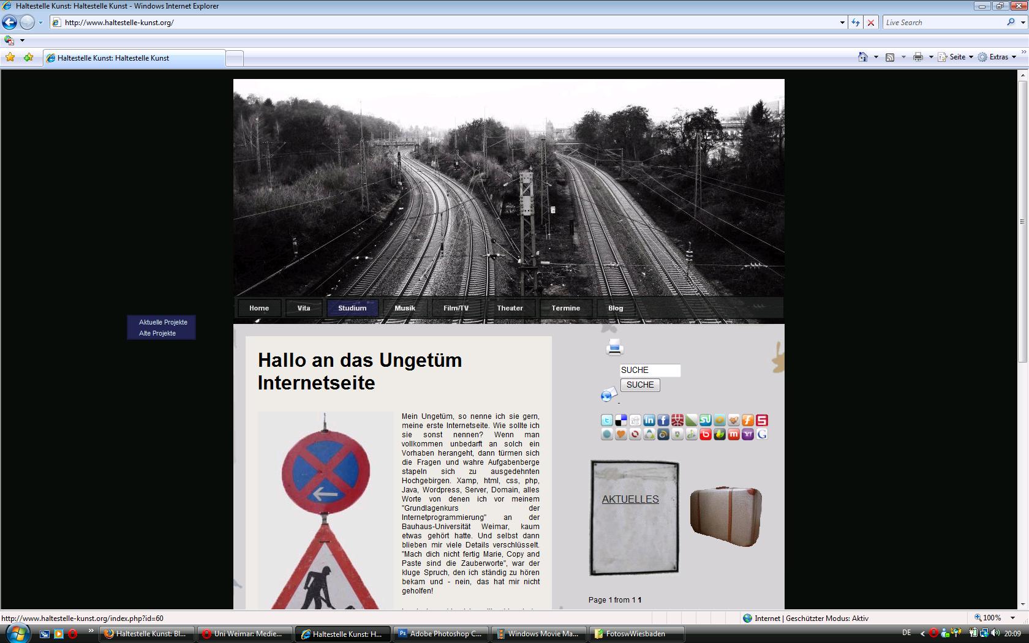
Task: Click the SUCHE search text field
Action: (650, 370)
